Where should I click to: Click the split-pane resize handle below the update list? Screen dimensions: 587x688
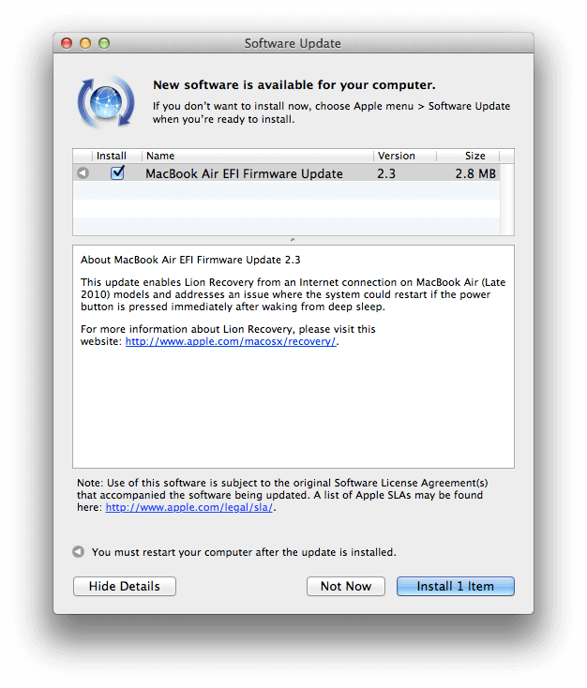(x=293, y=240)
